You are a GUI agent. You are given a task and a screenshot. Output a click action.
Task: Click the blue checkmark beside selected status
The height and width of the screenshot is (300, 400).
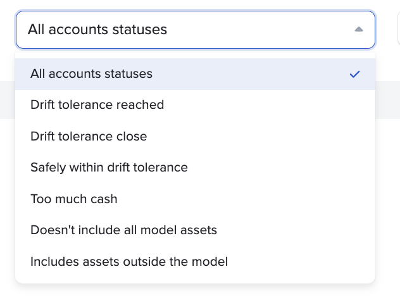click(x=354, y=74)
